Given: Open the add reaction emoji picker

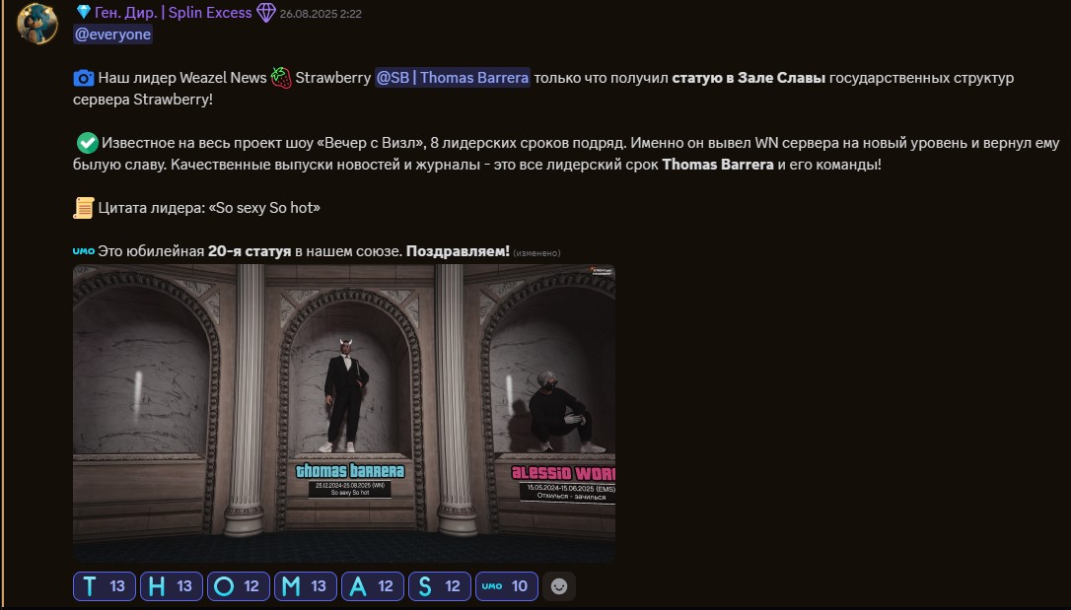Looking at the screenshot, I should pos(558,586).
